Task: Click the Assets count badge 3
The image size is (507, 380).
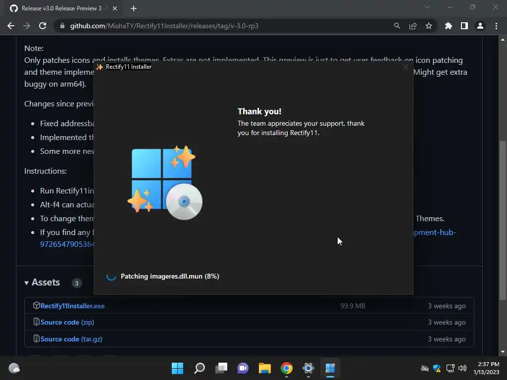Action: pyautogui.click(x=77, y=283)
